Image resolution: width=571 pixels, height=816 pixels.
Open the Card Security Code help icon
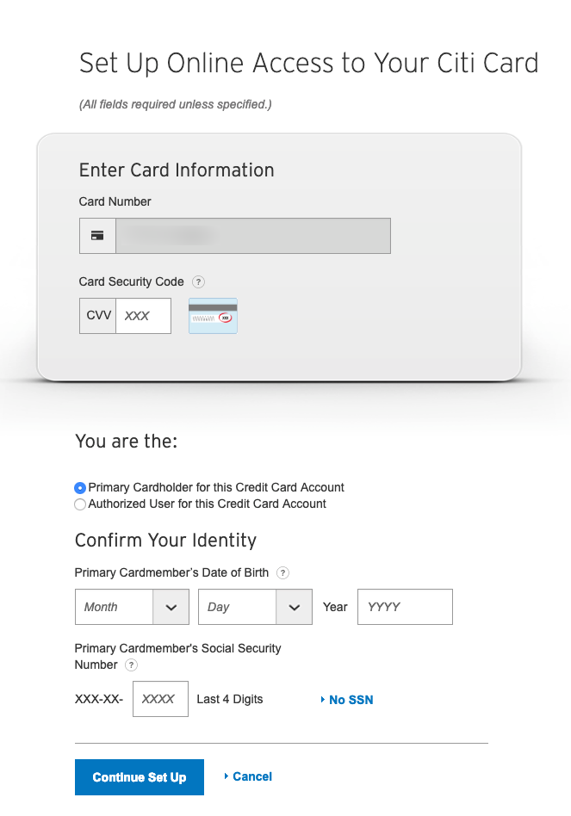pos(198,282)
